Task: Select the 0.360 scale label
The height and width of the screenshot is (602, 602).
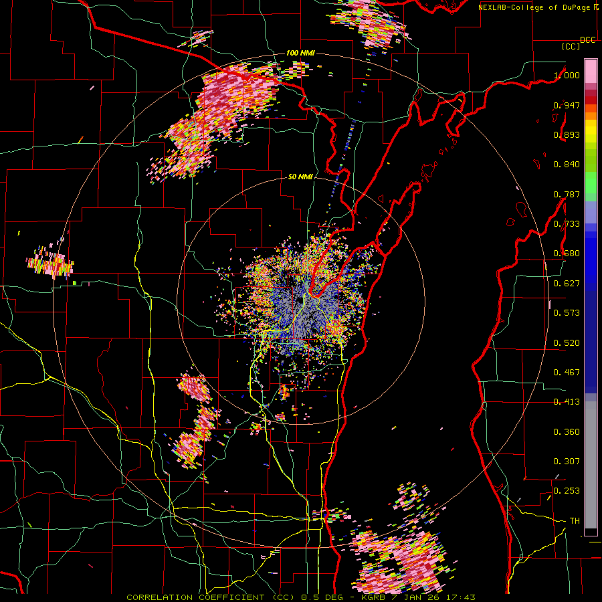Action: [x=567, y=432]
